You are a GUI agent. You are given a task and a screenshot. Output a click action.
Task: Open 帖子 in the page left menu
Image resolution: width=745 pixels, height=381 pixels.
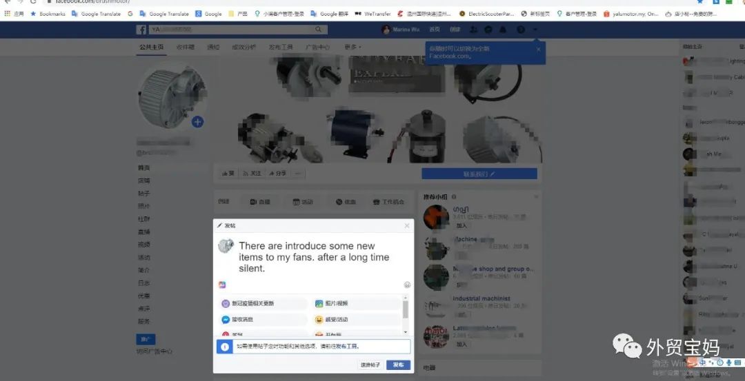pos(144,194)
